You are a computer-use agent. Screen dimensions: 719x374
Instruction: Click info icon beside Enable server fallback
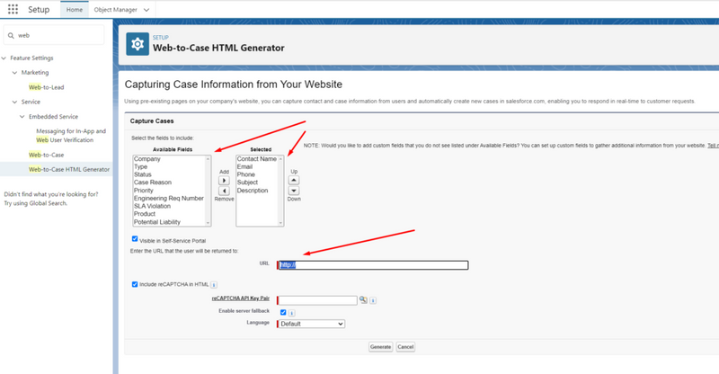pos(291,313)
